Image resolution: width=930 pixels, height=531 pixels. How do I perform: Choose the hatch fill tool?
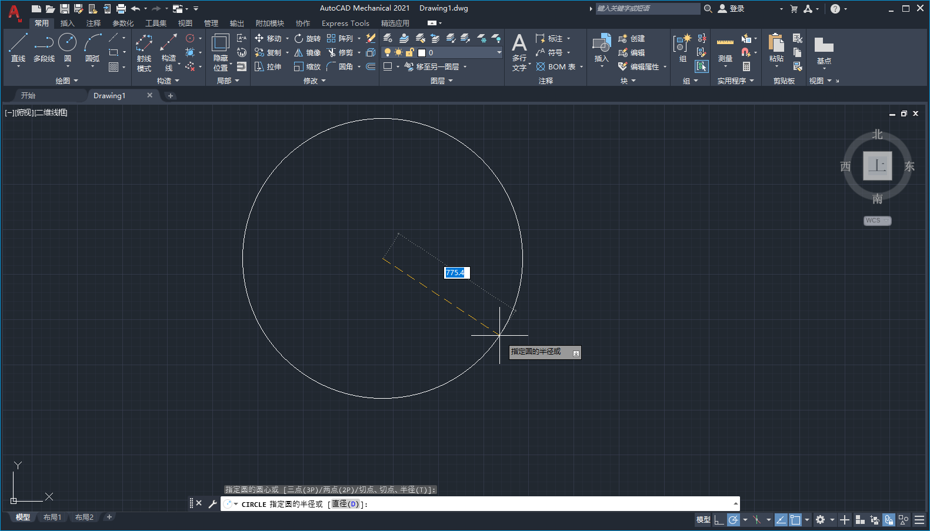click(114, 67)
